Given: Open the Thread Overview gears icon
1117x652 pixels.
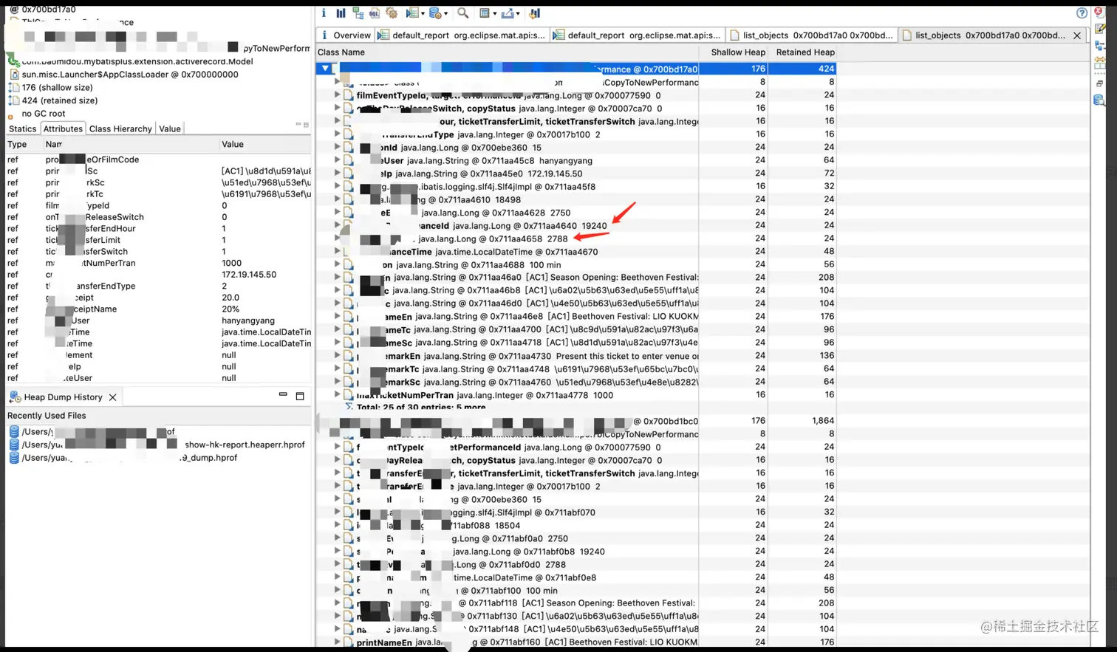Looking at the screenshot, I should coord(392,13).
